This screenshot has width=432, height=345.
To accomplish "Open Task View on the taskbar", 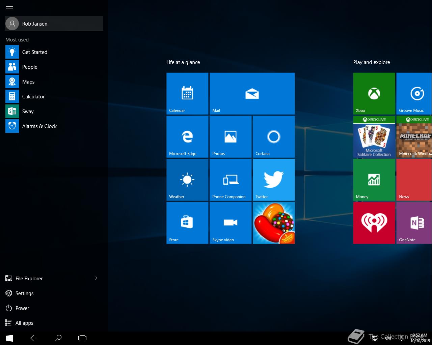I will click(82, 338).
